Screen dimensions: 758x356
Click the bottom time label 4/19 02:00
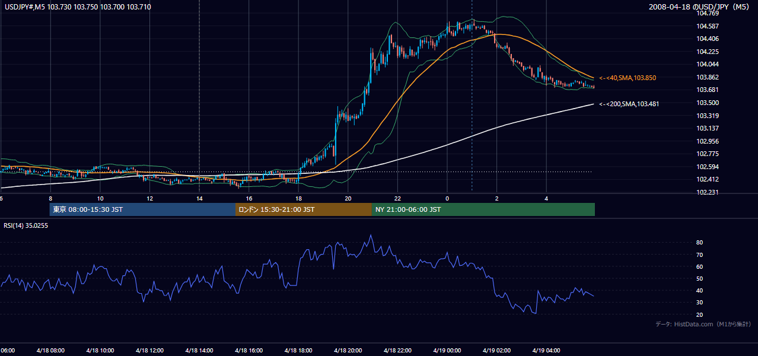pyautogui.click(x=496, y=351)
